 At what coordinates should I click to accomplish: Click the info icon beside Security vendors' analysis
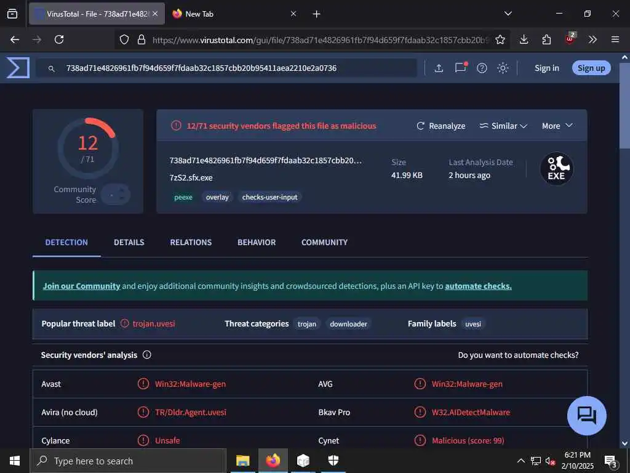point(147,355)
